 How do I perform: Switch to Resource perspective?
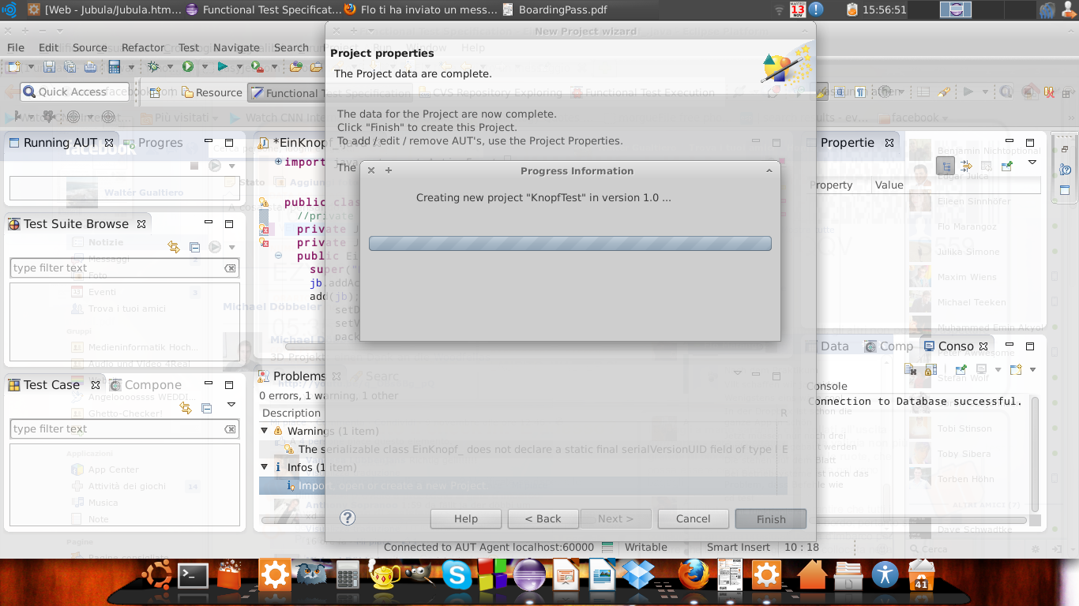(212, 92)
